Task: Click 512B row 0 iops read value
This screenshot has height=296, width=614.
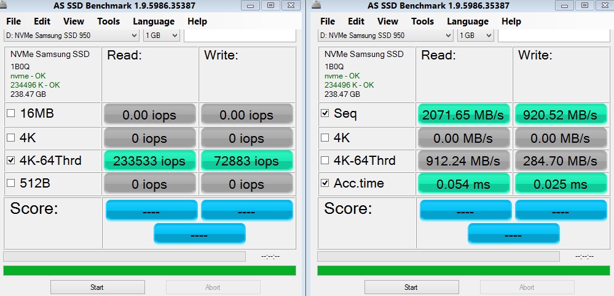Action: pos(149,183)
